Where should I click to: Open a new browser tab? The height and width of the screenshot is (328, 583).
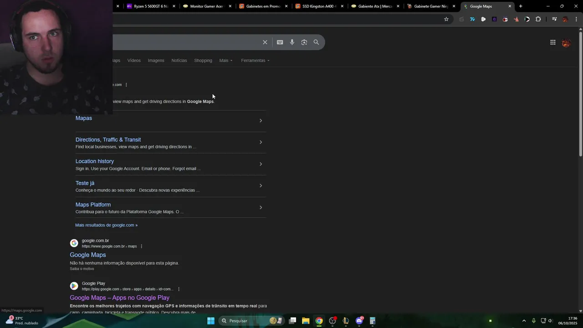pyautogui.click(x=521, y=6)
